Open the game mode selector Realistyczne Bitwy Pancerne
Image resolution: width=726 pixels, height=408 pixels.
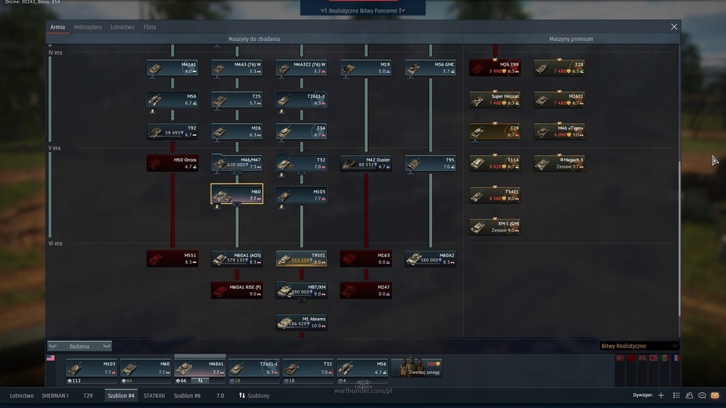coord(362,10)
